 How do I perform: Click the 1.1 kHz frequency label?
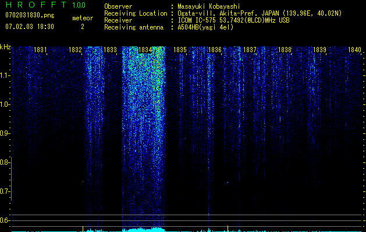5,75
